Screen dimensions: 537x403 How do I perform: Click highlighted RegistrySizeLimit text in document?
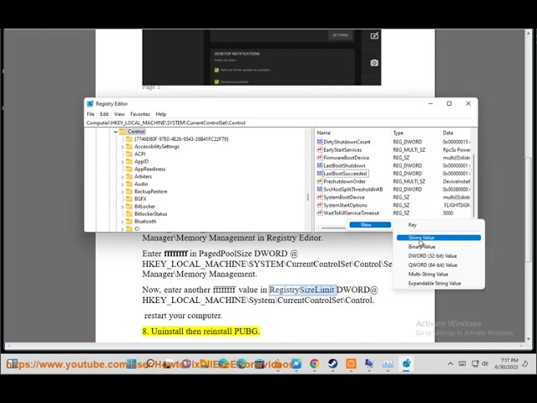[302, 290]
